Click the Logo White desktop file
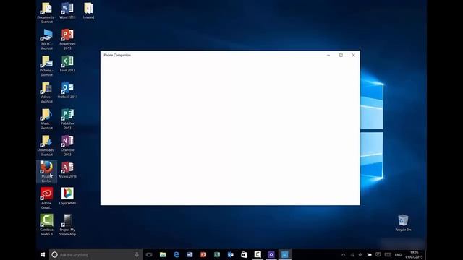Image resolution: width=463 pixels, height=260 pixels. pos(67,196)
